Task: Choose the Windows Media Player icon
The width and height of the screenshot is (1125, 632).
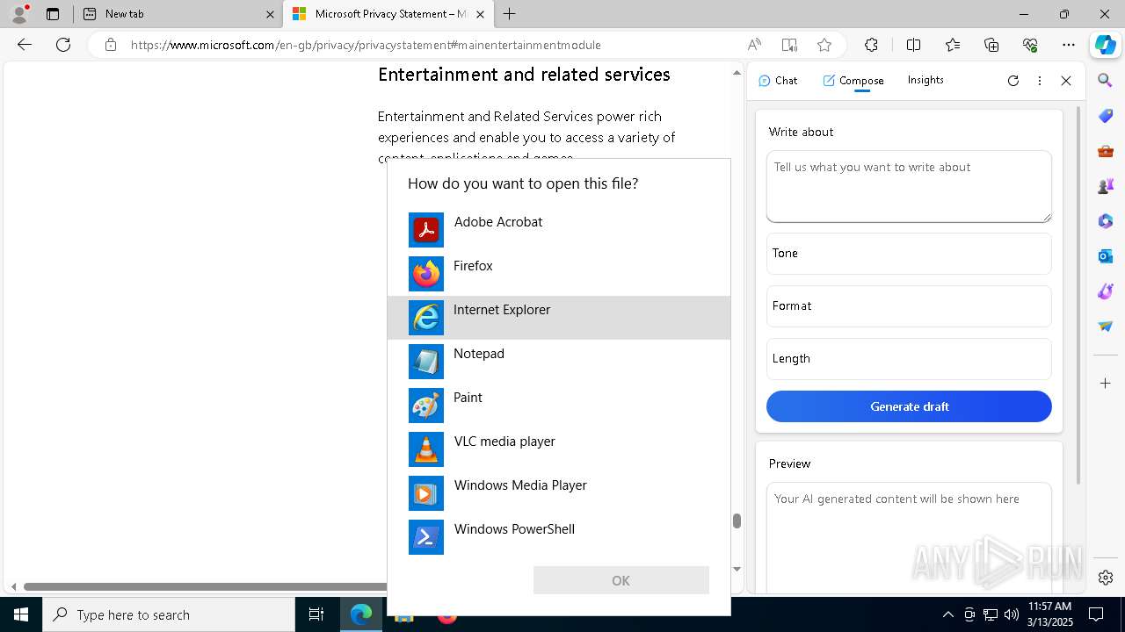Action: click(x=426, y=493)
